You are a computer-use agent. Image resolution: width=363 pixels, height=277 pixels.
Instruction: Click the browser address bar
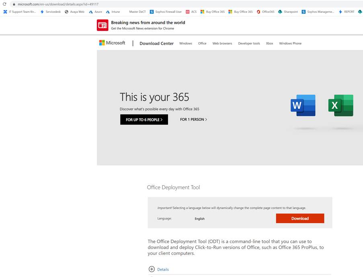tap(60, 4)
